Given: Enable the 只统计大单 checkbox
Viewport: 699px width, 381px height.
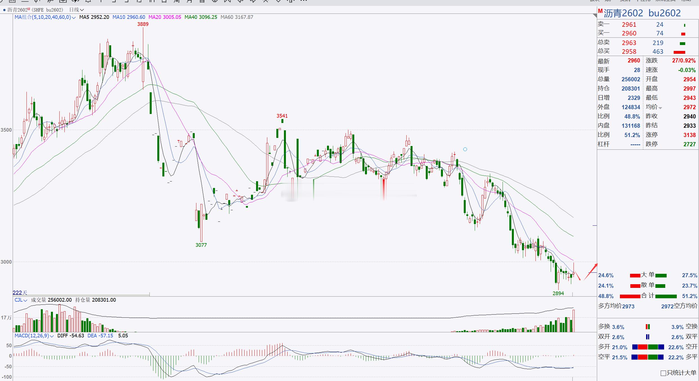Looking at the screenshot, I should click(x=663, y=373).
